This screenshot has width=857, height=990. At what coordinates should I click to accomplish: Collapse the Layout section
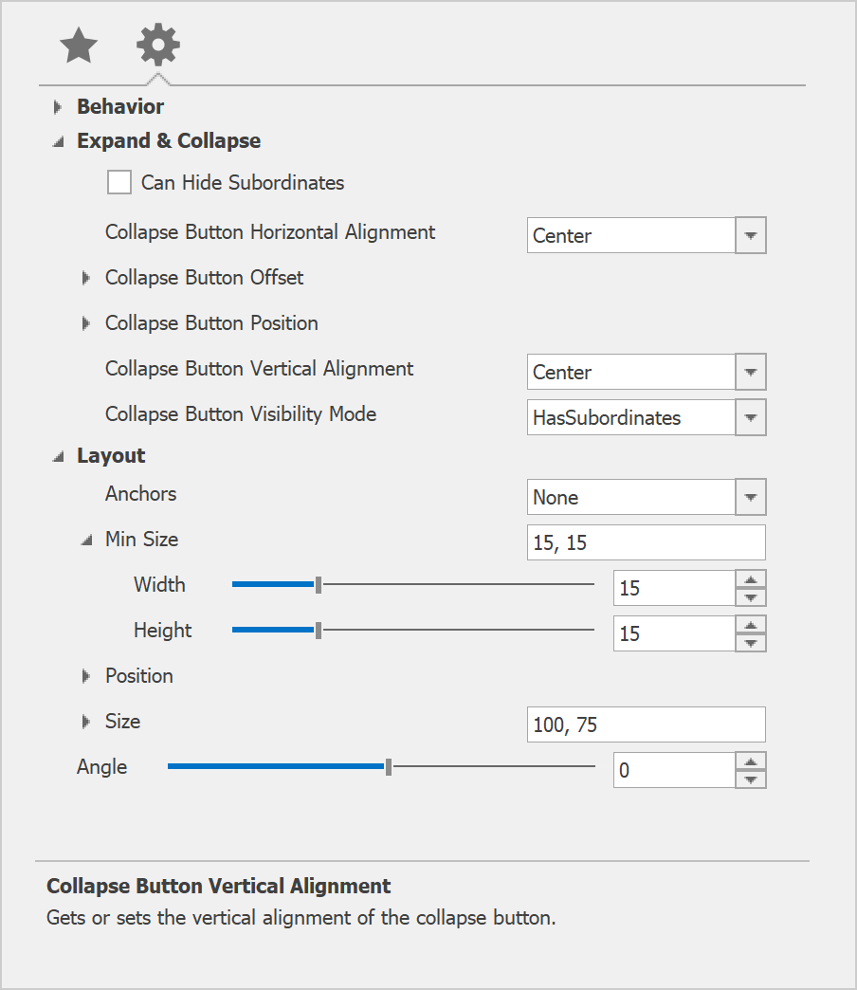click(58, 456)
